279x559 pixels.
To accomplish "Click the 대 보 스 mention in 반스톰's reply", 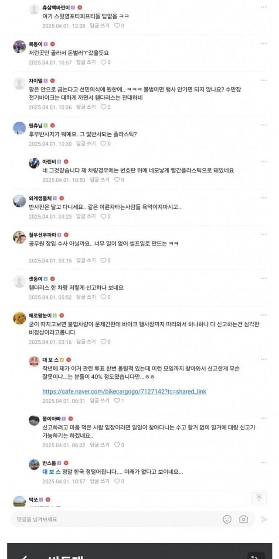I will pyautogui.click(x=53, y=472).
